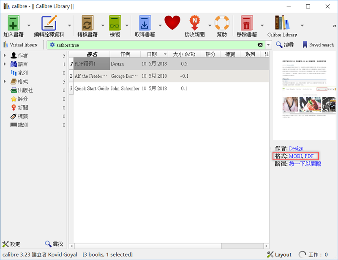
Task: Click the Design author link
Action: coord(296,148)
